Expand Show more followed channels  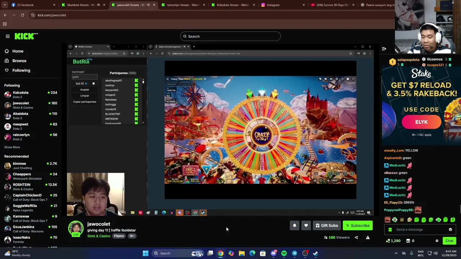(x=12, y=147)
